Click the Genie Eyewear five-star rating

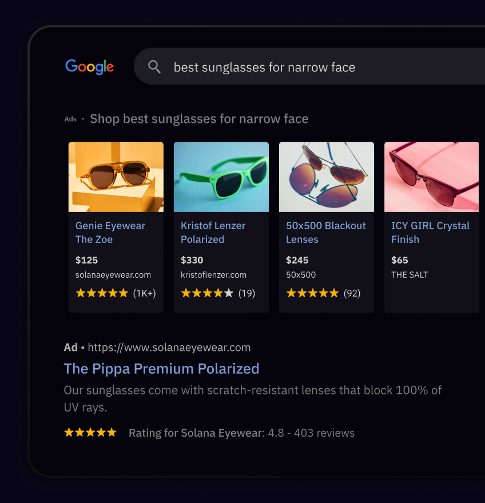(x=102, y=293)
